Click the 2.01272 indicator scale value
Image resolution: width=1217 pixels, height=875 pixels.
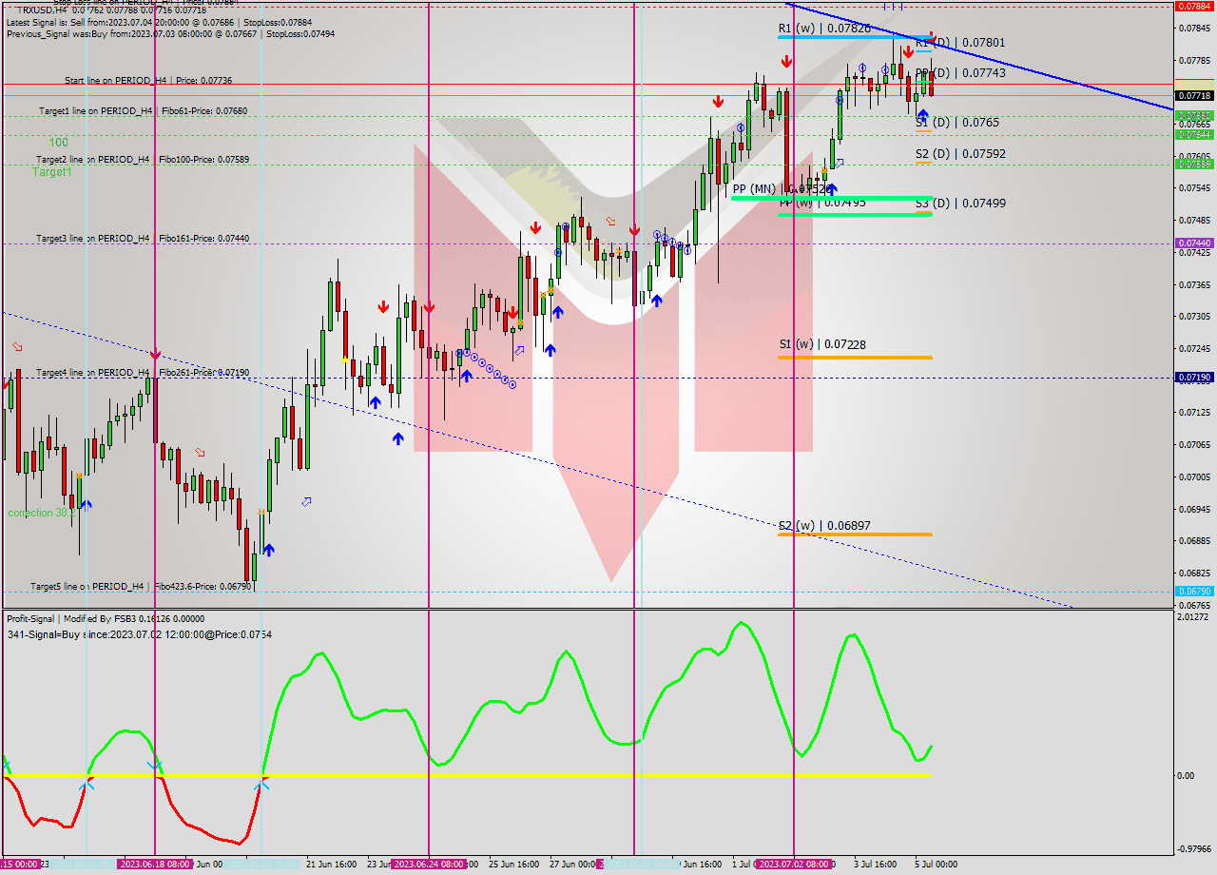click(1192, 617)
